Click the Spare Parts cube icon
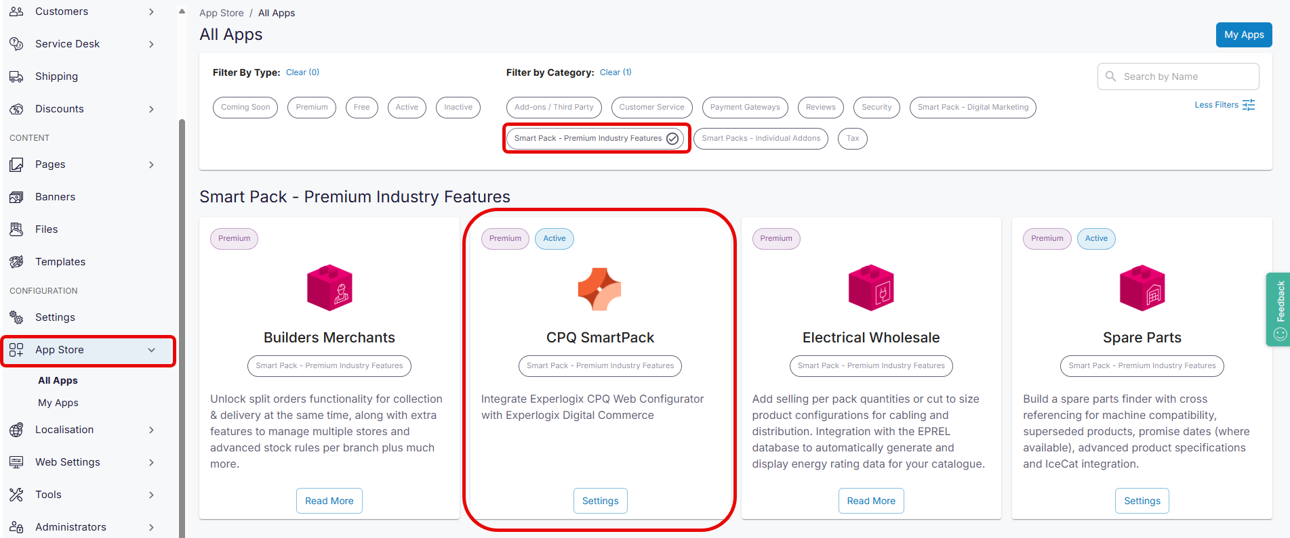Screen dimensions: 1290x538 (1142, 288)
